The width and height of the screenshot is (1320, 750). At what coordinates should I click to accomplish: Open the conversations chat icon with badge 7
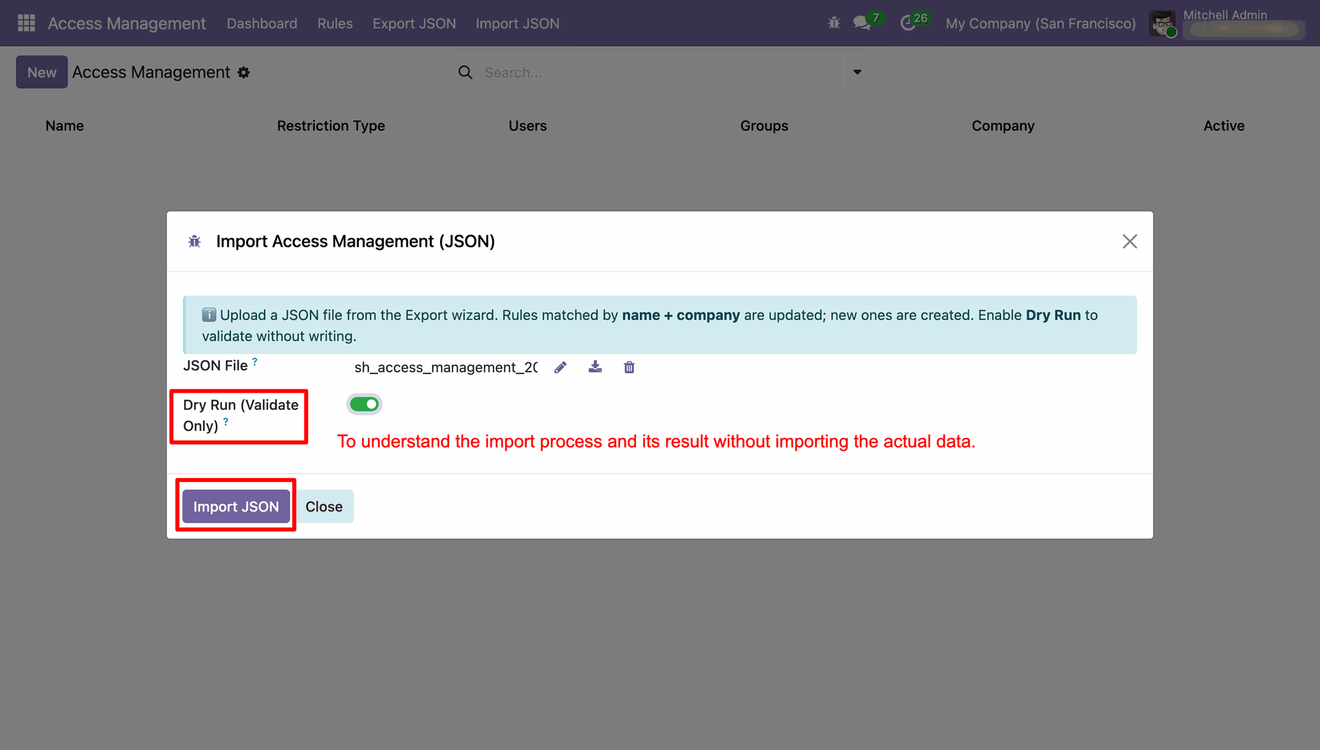coord(861,23)
